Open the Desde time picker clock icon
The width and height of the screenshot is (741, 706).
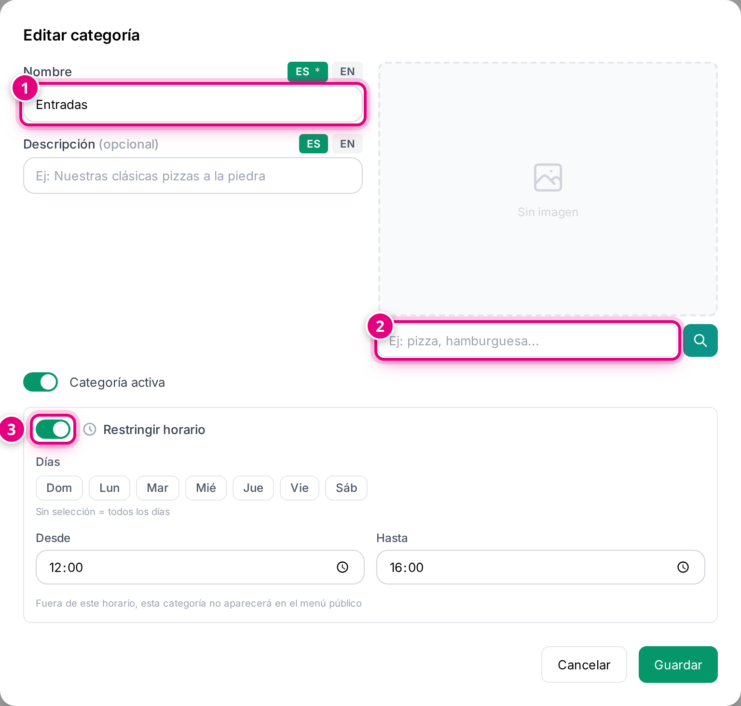pyautogui.click(x=343, y=567)
